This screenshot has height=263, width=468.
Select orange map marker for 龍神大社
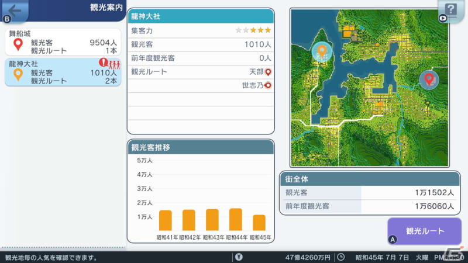[322, 51]
